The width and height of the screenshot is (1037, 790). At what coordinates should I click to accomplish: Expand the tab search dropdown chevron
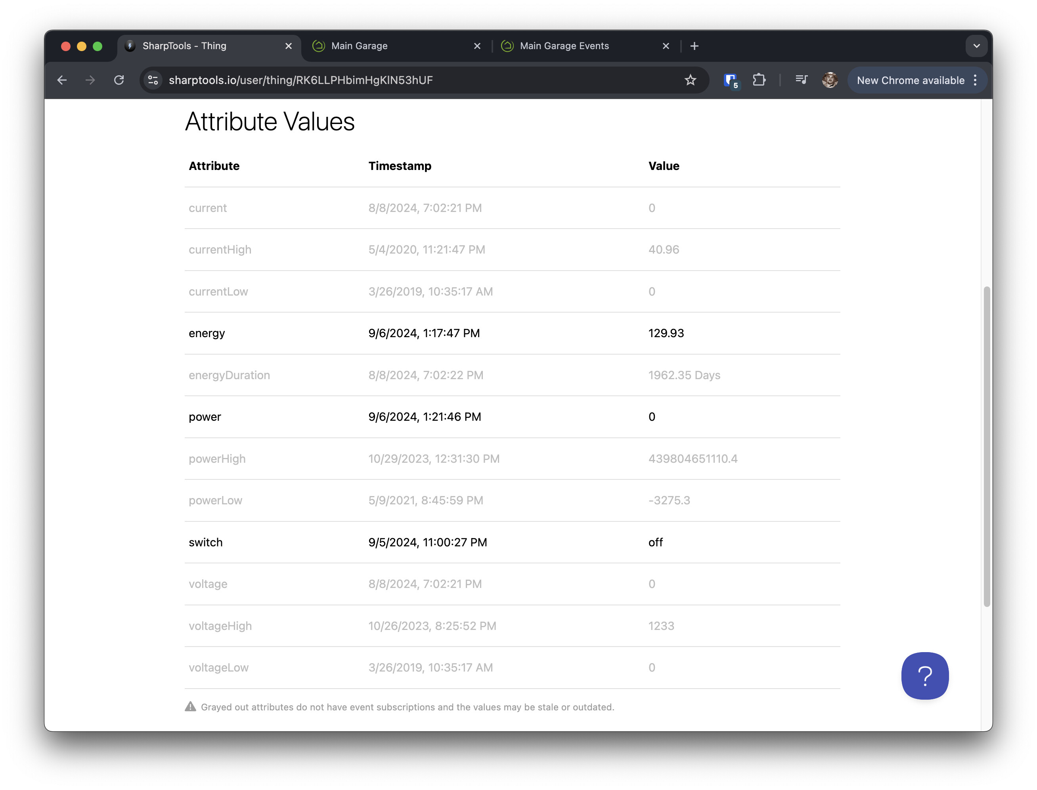[x=976, y=46]
